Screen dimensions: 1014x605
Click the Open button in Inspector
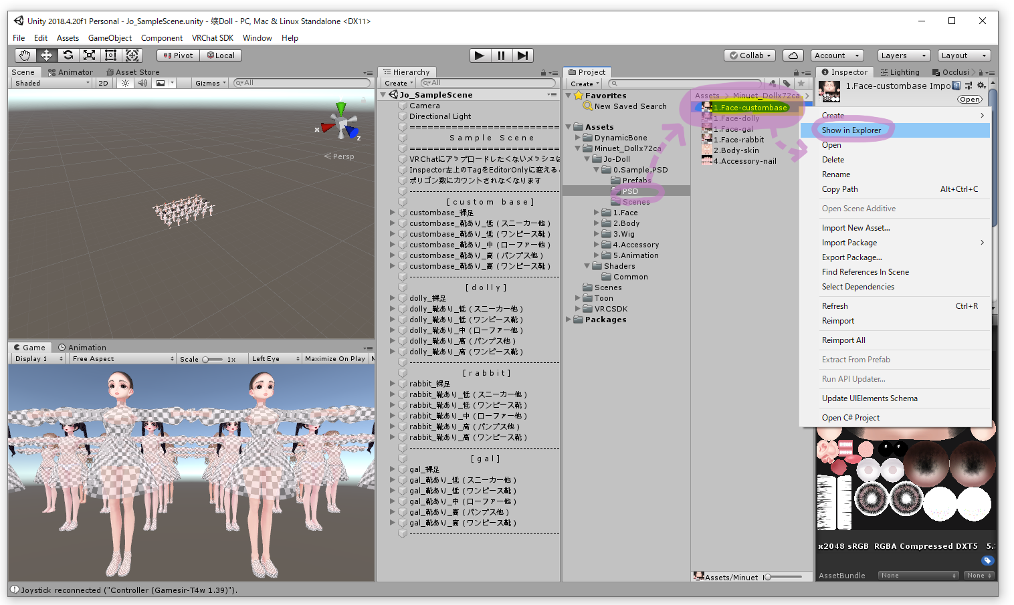(970, 100)
